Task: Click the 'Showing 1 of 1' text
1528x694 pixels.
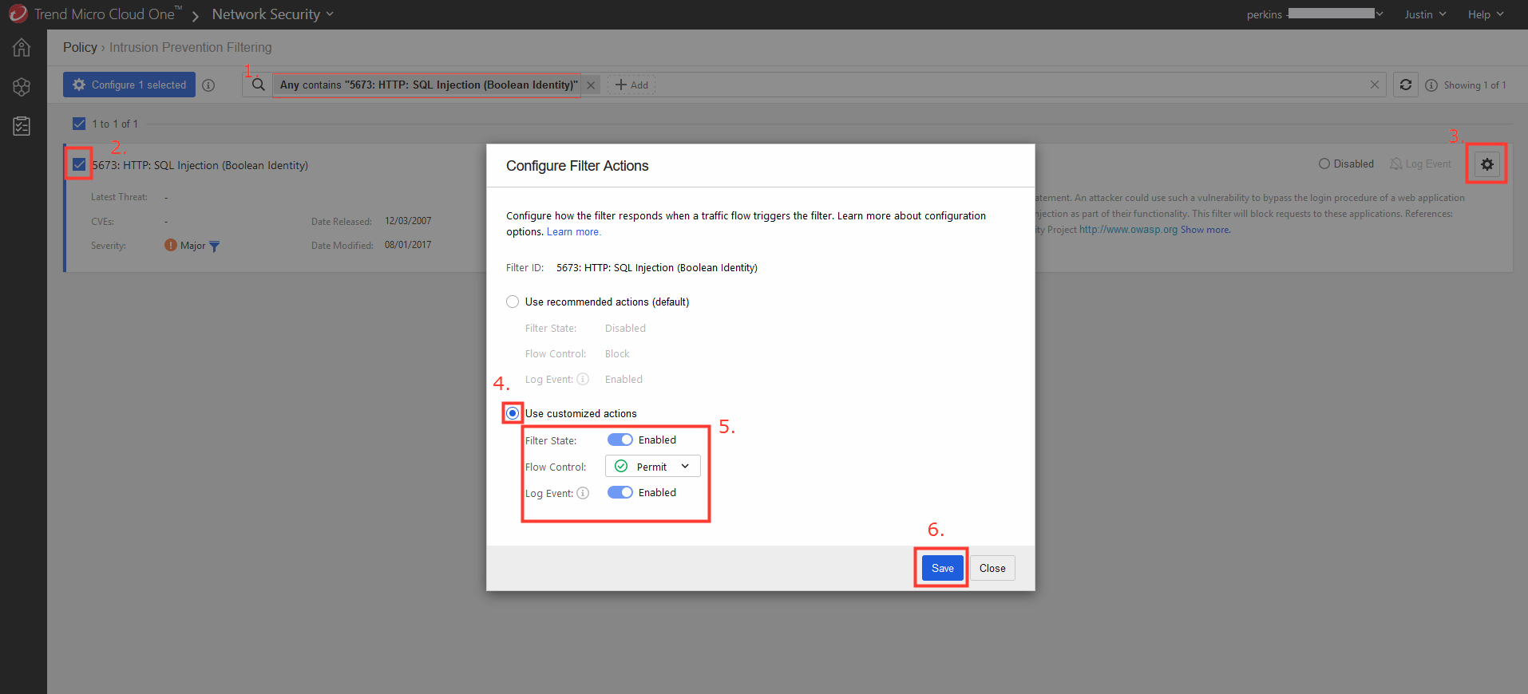Action: point(1475,85)
